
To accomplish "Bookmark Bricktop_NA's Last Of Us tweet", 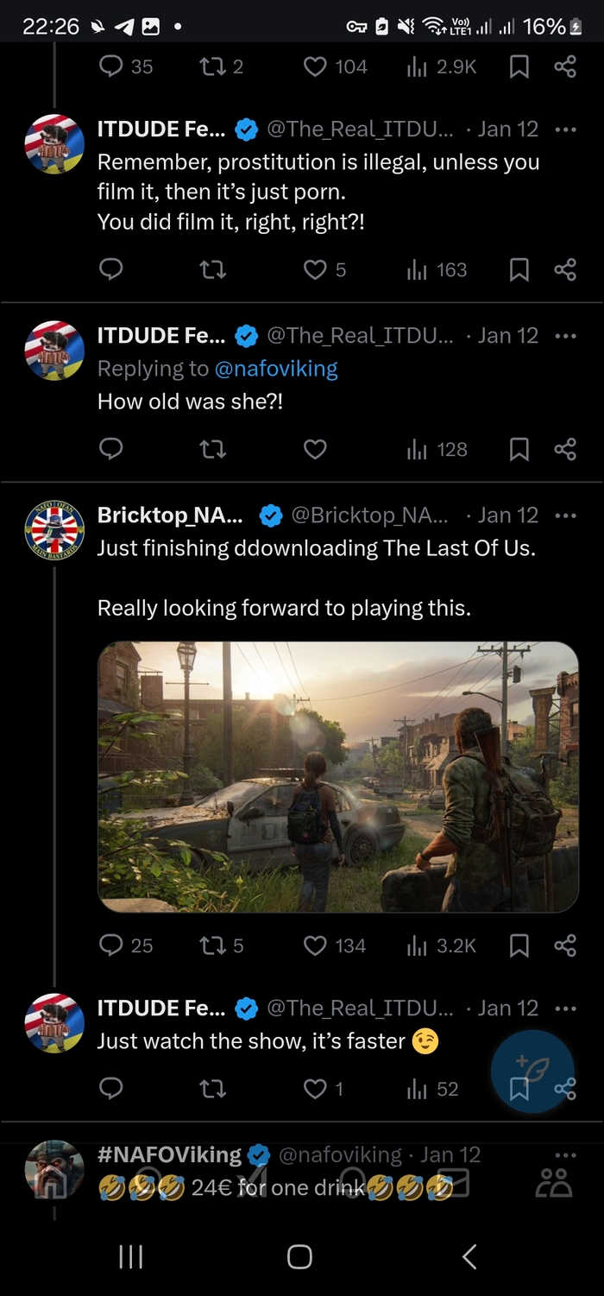I will point(519,945).
